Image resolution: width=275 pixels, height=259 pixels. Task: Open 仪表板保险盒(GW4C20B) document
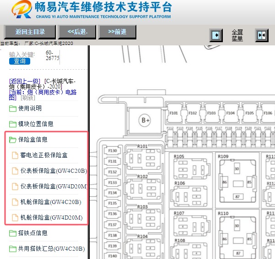click(54, 171)
